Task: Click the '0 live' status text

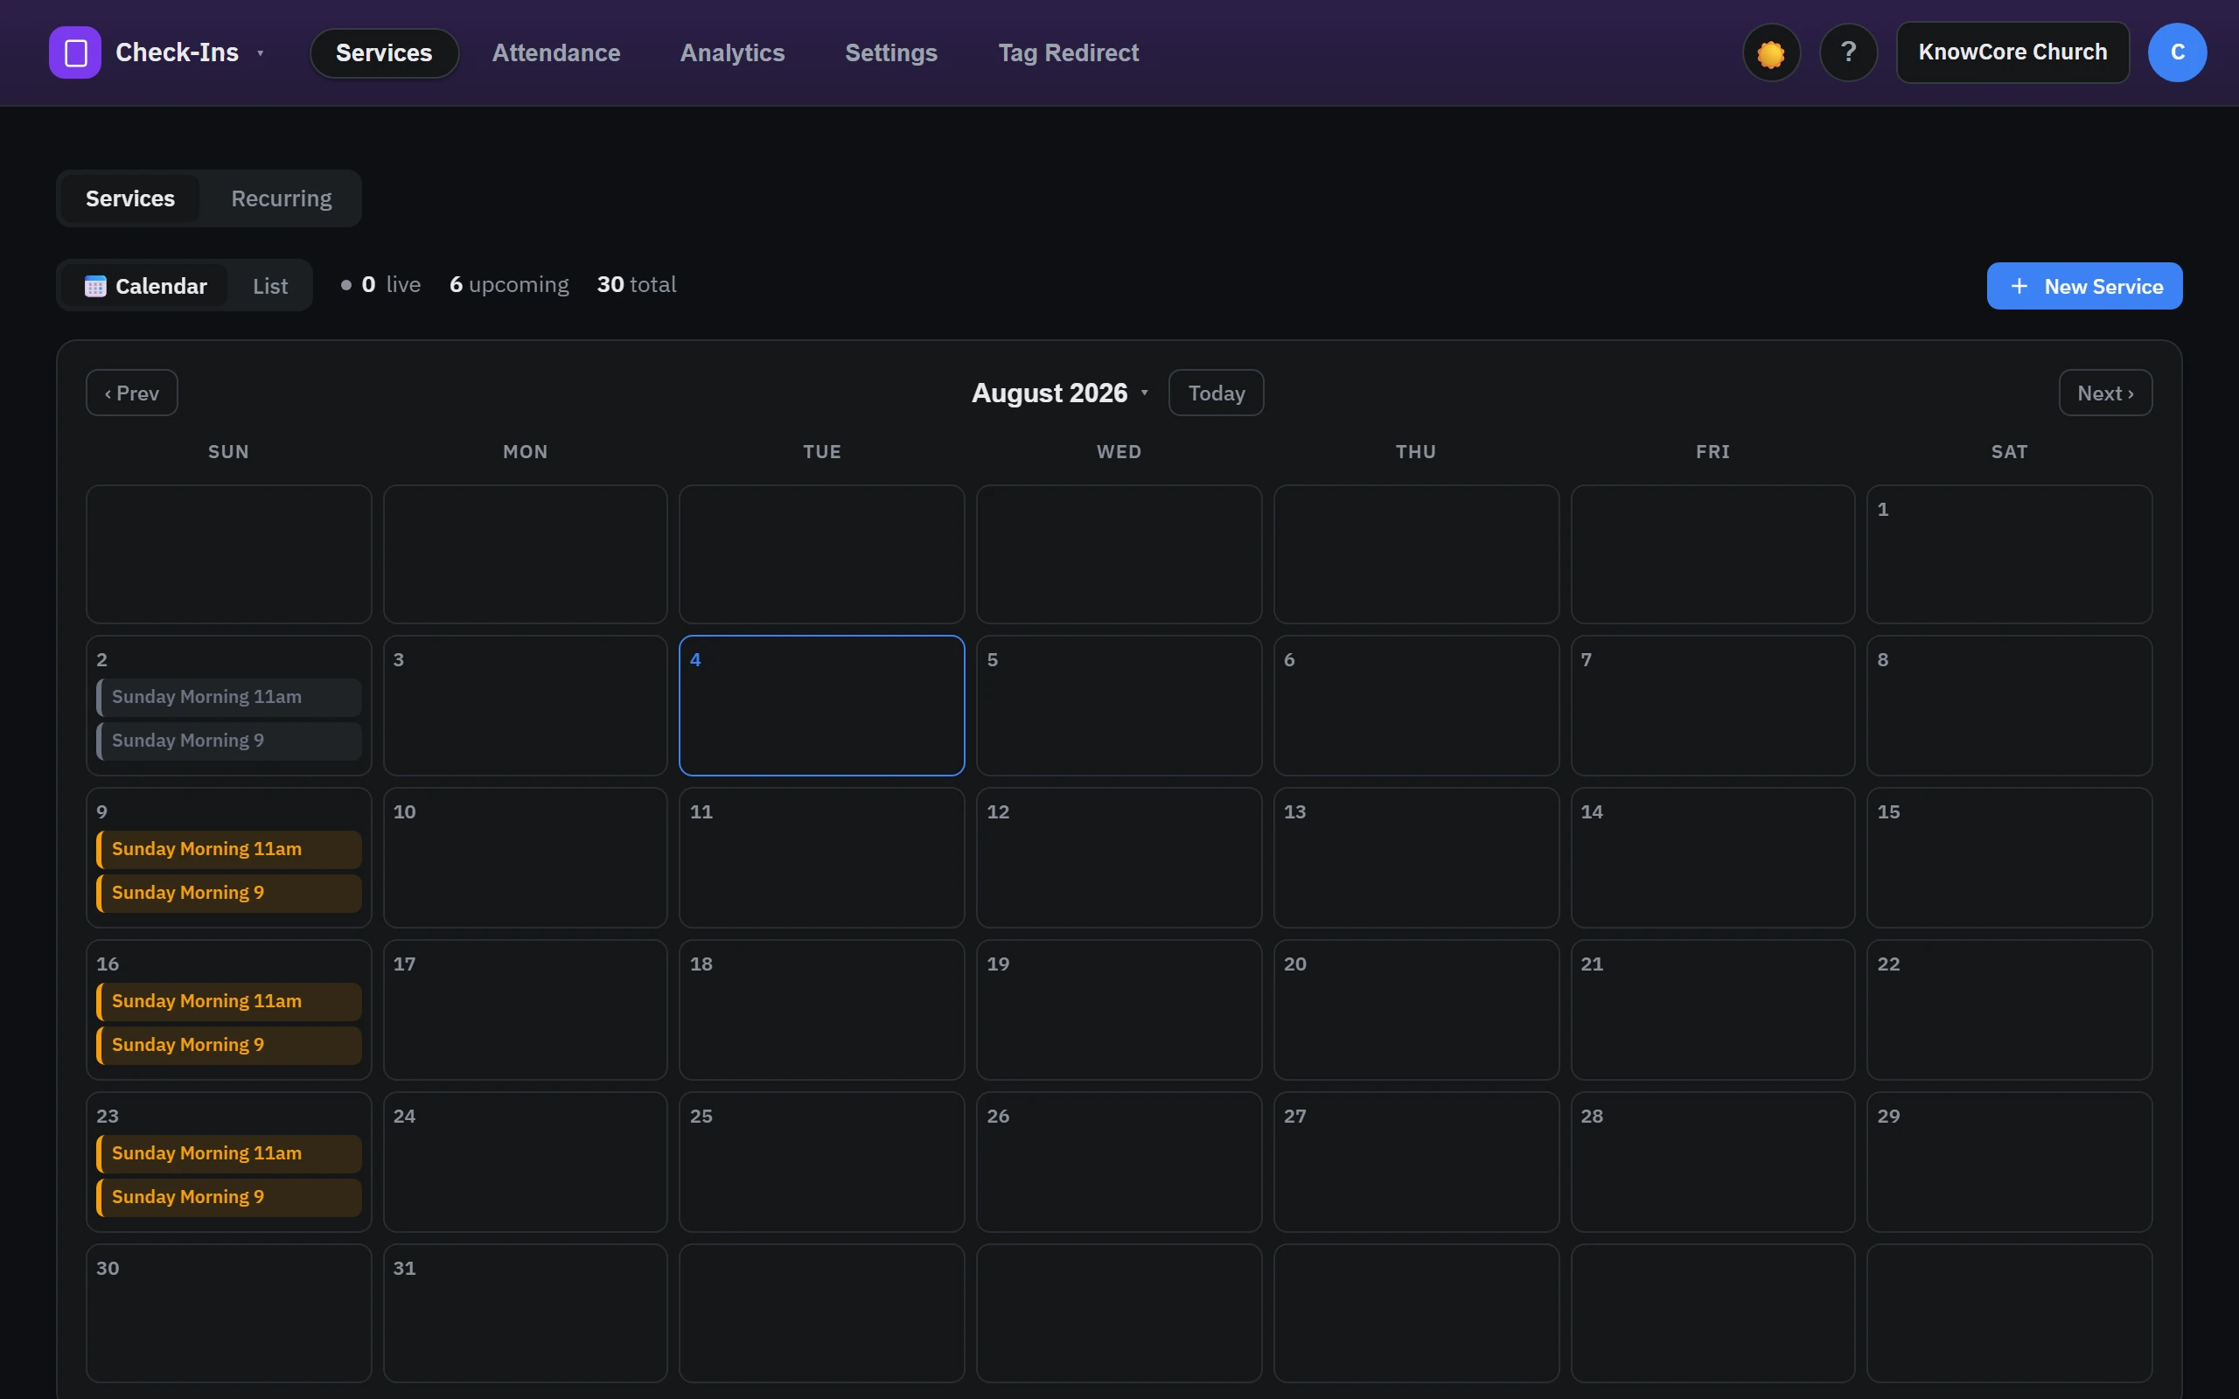Action: pos(380,285)
